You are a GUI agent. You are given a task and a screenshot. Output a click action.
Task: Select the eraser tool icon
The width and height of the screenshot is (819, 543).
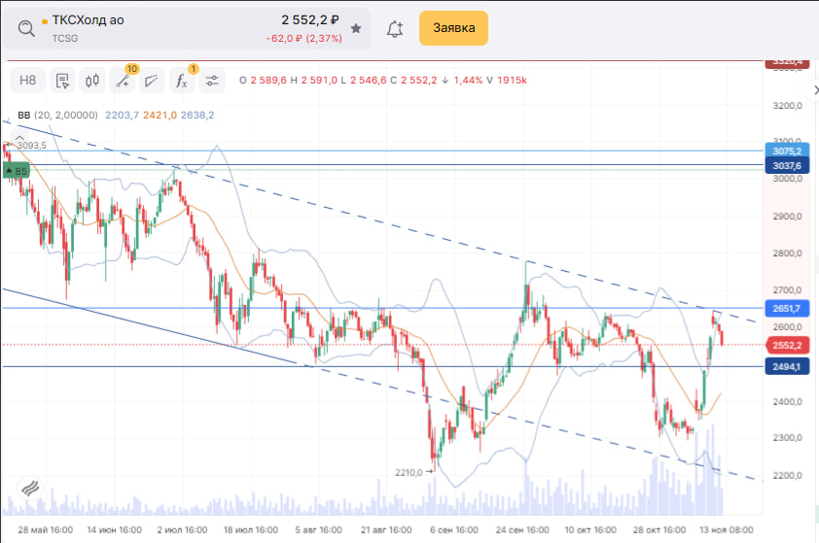coord(153,81)
